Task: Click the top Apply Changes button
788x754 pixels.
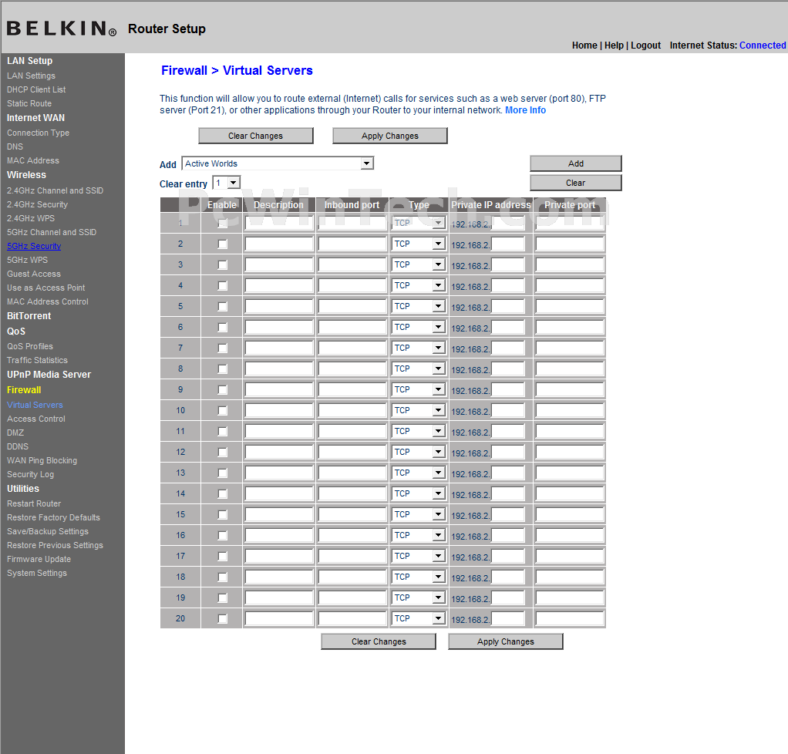Action: click(390, 136)
